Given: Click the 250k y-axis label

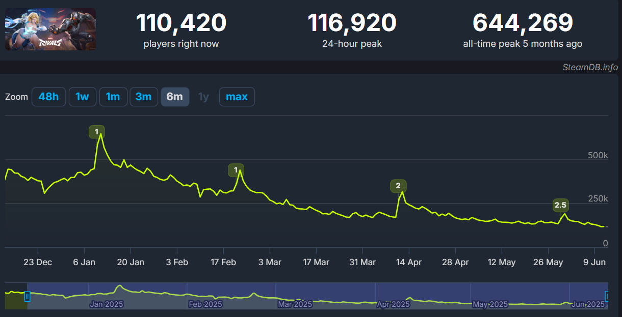Looking at the screenshot, I should click(x=598, y=198).
